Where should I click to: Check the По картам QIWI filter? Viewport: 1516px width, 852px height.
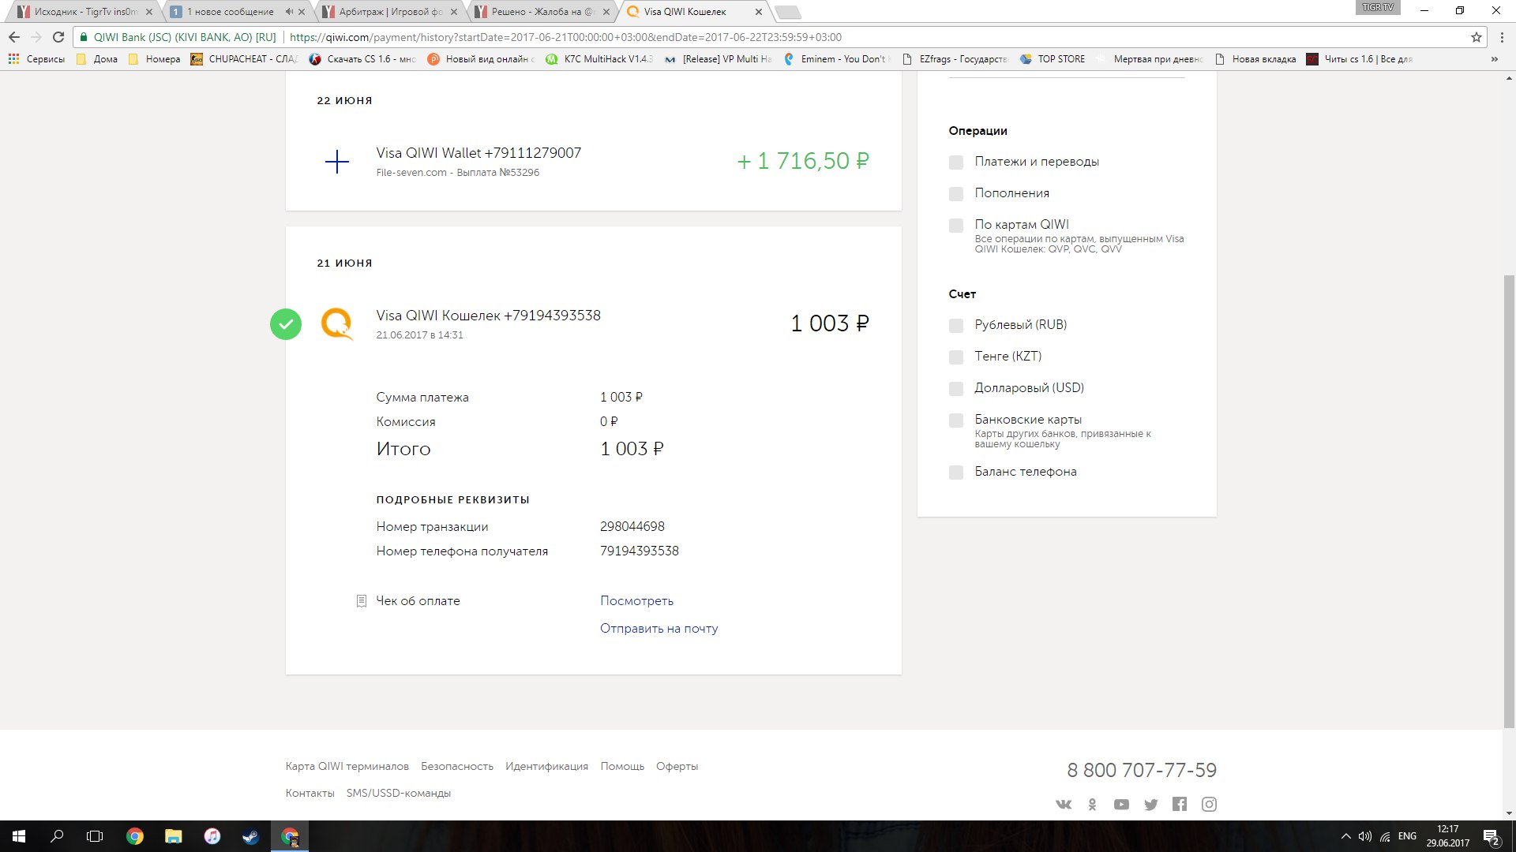coord(956,226)
